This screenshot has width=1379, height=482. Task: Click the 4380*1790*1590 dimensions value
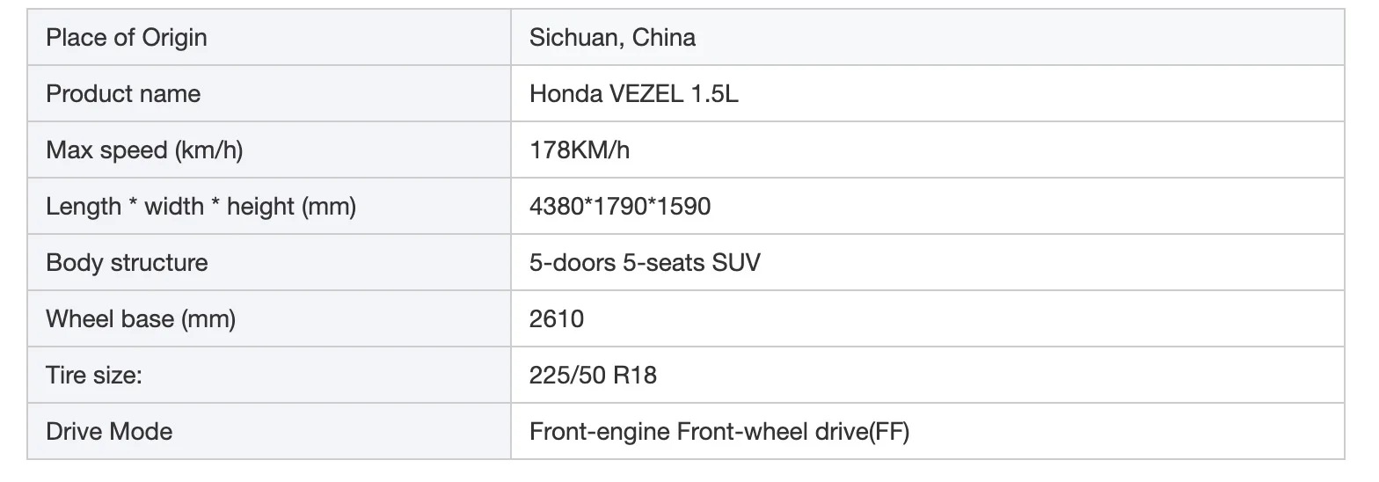coord(620,207)
